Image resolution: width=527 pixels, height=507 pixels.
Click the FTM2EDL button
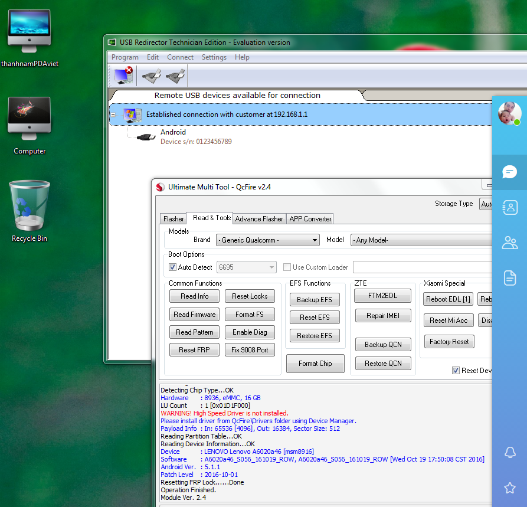383,296
